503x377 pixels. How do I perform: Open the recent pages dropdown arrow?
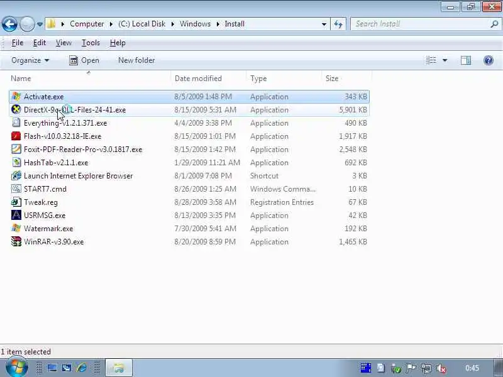coord(40,24)
